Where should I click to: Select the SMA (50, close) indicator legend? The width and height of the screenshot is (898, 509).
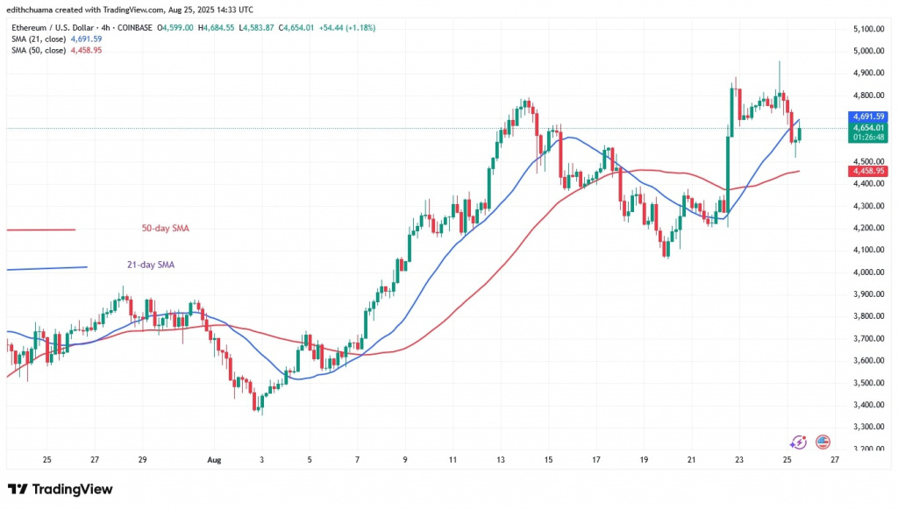[x=37, y=50]
